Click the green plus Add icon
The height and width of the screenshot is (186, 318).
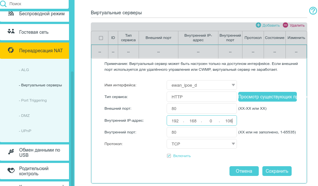258,25
